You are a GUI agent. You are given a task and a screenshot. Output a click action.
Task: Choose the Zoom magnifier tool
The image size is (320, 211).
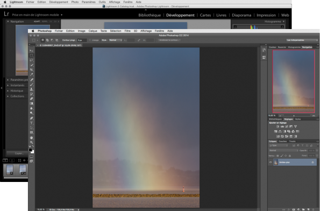coord(31,142)
